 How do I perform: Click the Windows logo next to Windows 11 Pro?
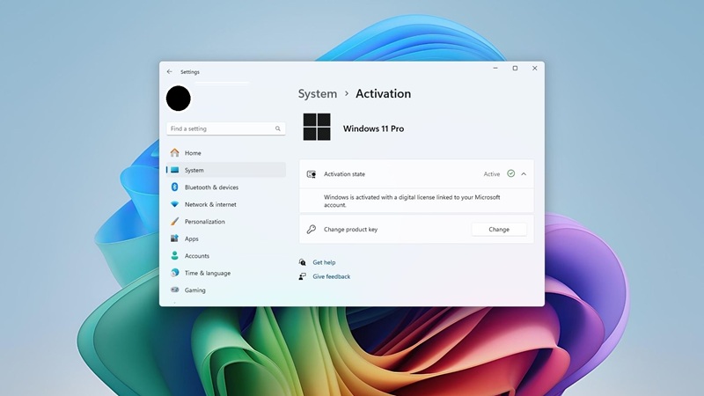317,127
